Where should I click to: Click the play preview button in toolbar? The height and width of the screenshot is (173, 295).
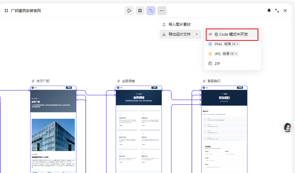[129, 11]
